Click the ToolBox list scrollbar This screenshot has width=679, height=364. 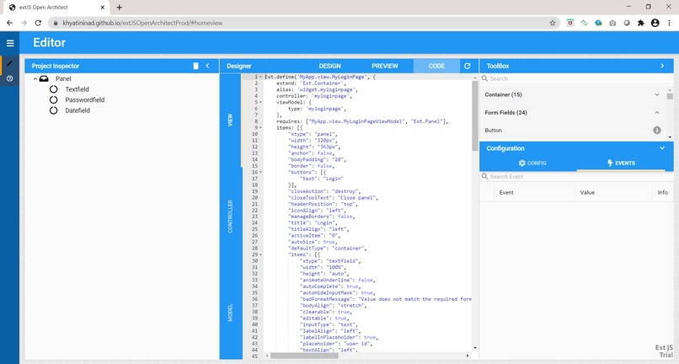tap(670, 96)
